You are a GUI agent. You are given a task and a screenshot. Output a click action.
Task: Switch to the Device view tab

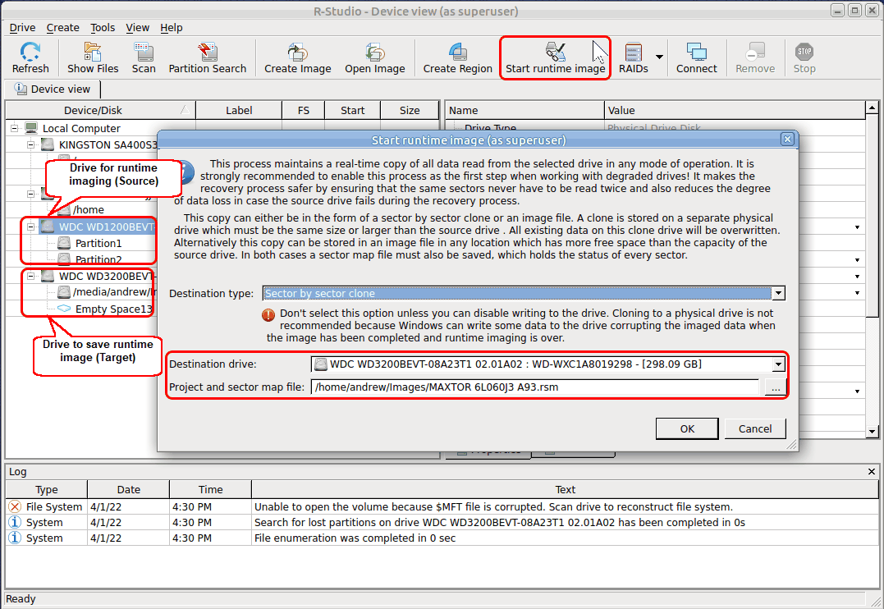tap(53, 89)
